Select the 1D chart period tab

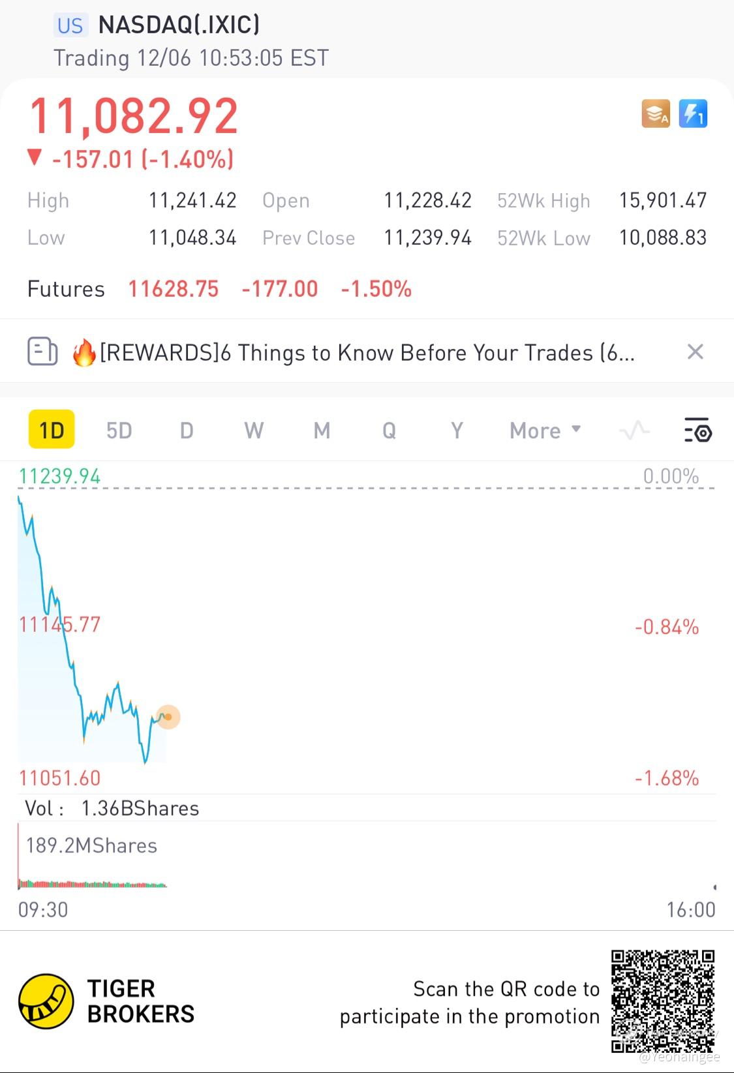[52, 430]
